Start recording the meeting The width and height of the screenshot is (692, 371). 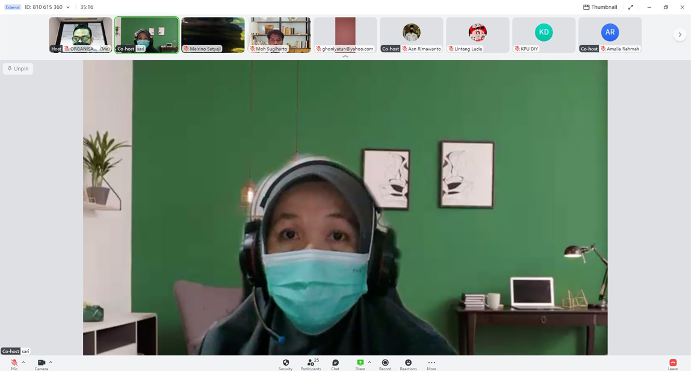[x=385, y=363]
